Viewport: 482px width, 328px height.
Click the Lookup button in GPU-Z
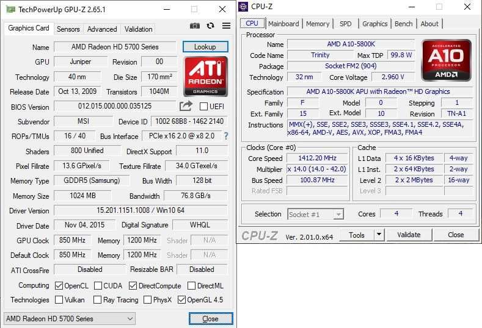pyautogui.click(x=205, y=47)
